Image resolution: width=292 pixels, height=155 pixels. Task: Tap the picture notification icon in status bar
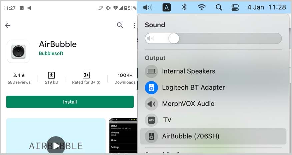[x=22, y=8]
